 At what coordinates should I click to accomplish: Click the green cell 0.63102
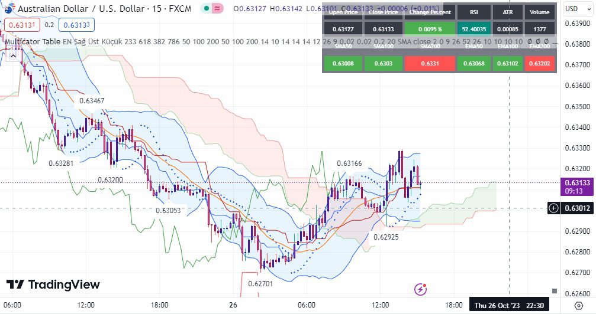pos(507,63)
